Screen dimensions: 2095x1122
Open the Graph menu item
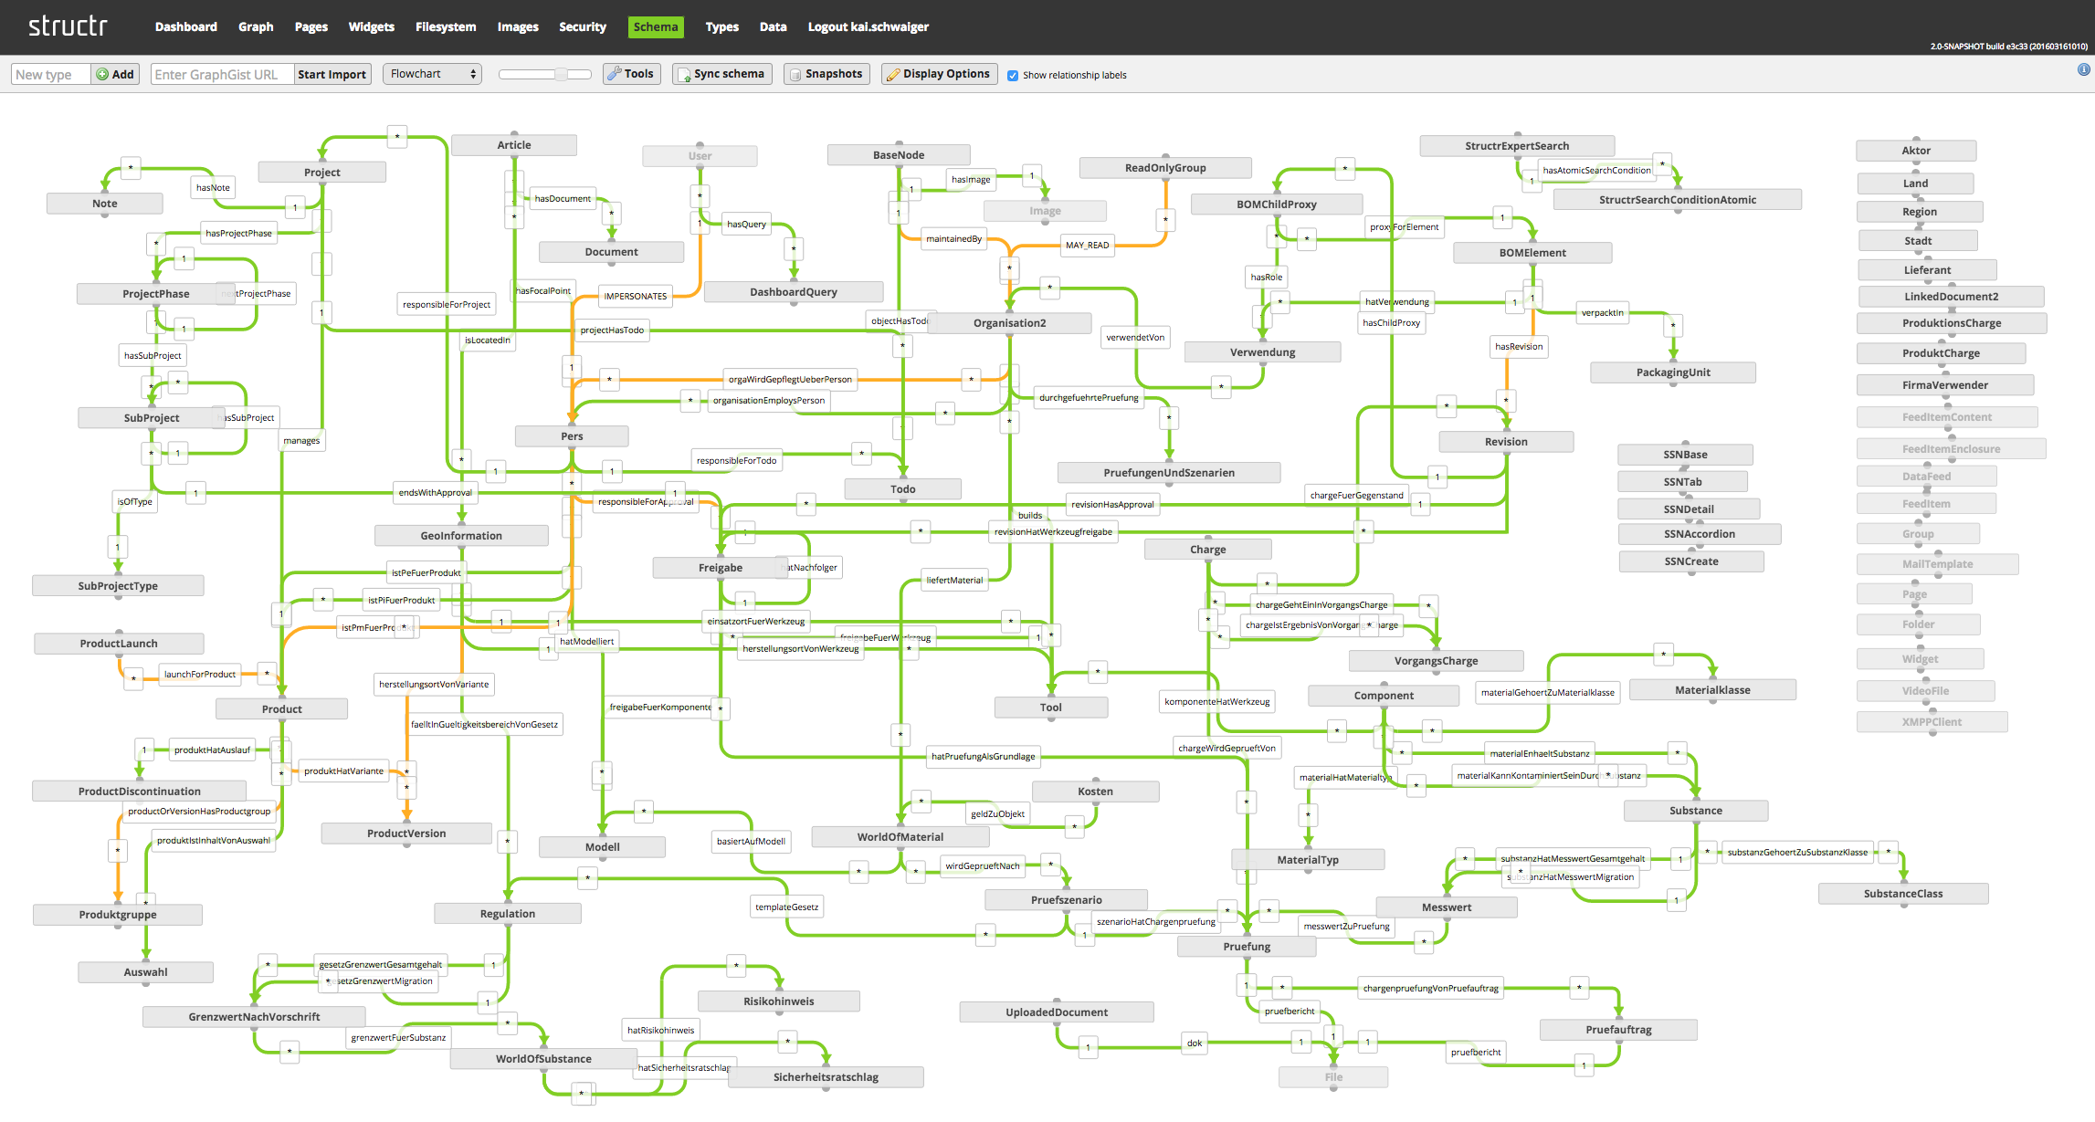tap(256, 26)
